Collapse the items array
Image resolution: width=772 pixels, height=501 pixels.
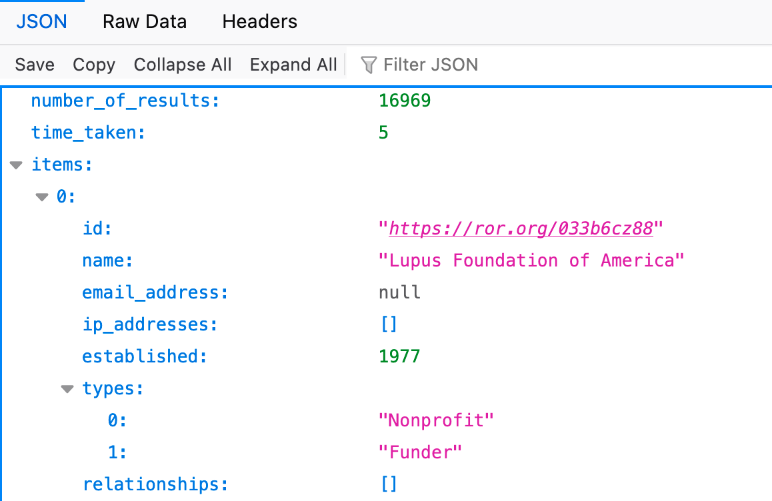click(x=17, y=165)
